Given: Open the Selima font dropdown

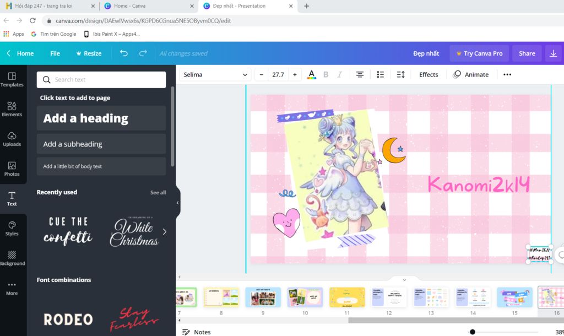Looking at the screenshot, I should pyautogui.click(x=215, y=74).
